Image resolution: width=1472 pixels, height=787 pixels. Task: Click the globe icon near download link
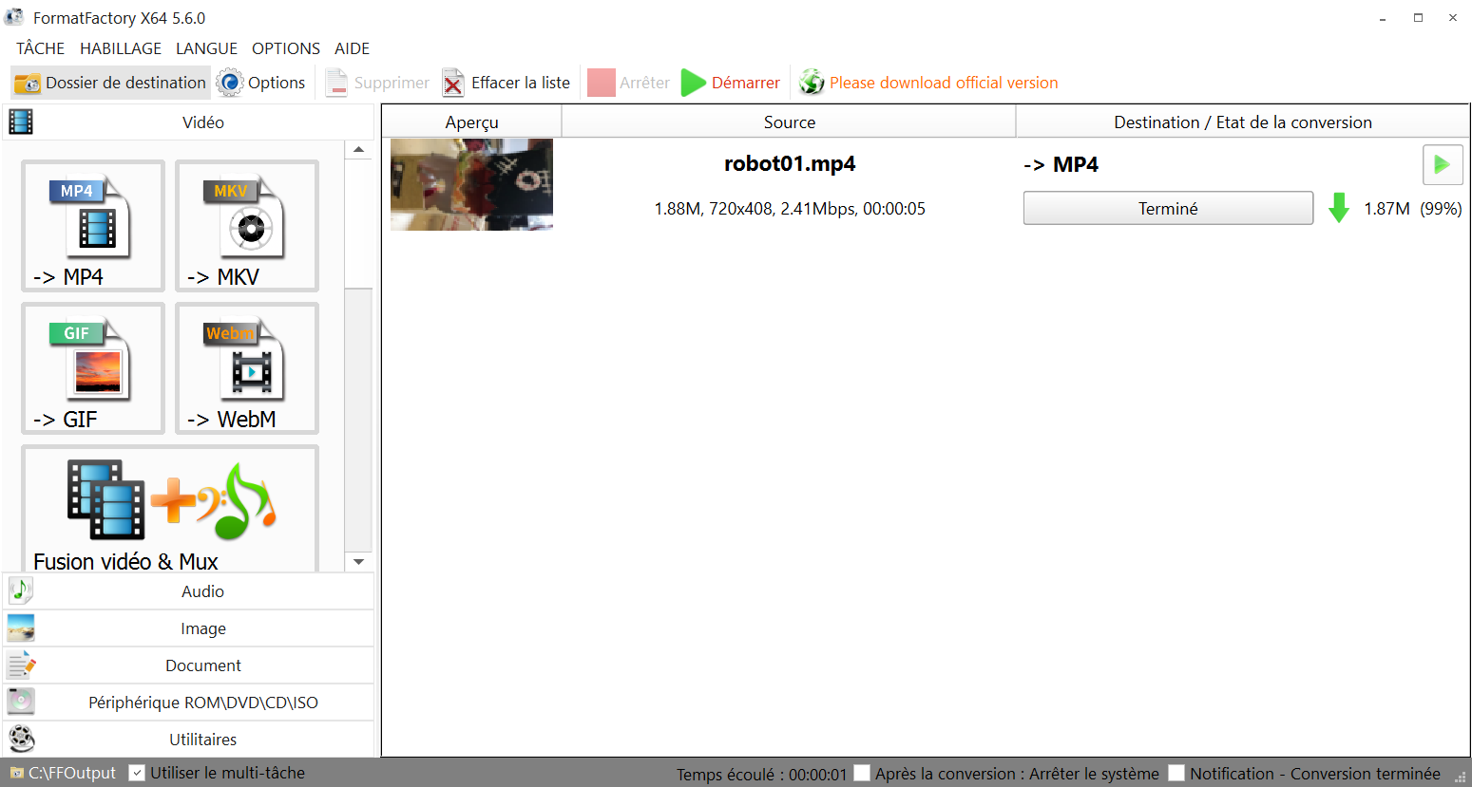point(812,83)
